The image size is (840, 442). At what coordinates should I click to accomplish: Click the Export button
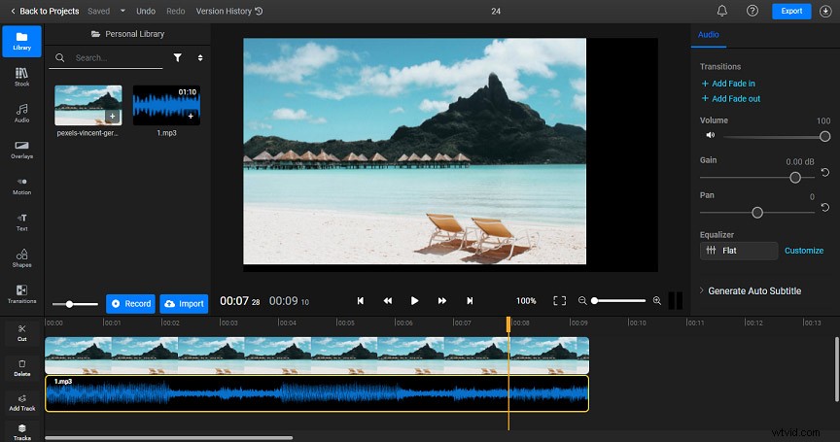(791, 11)
